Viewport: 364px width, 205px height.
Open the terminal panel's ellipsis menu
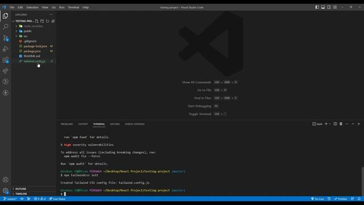click(347, 124)
